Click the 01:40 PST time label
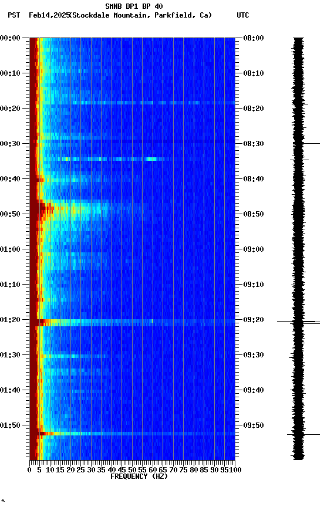 (x=10, y=390)
